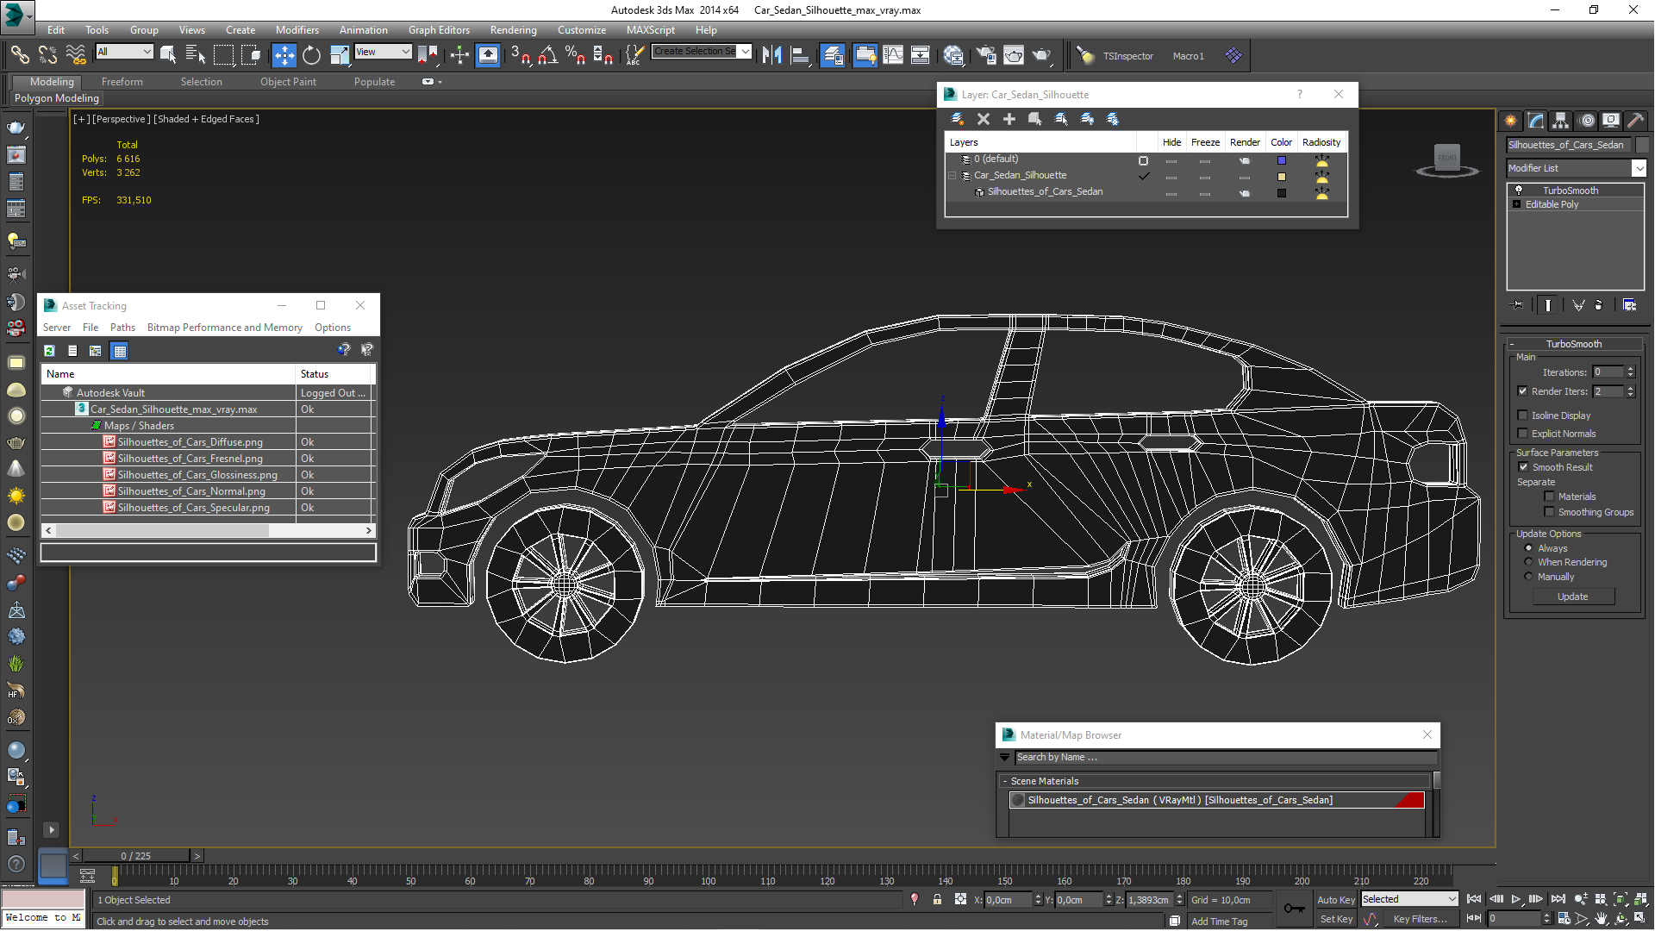Toggle the 3D Snaps tool
The width and height of the screenshot is (1655, 931).
pos(521,55)
